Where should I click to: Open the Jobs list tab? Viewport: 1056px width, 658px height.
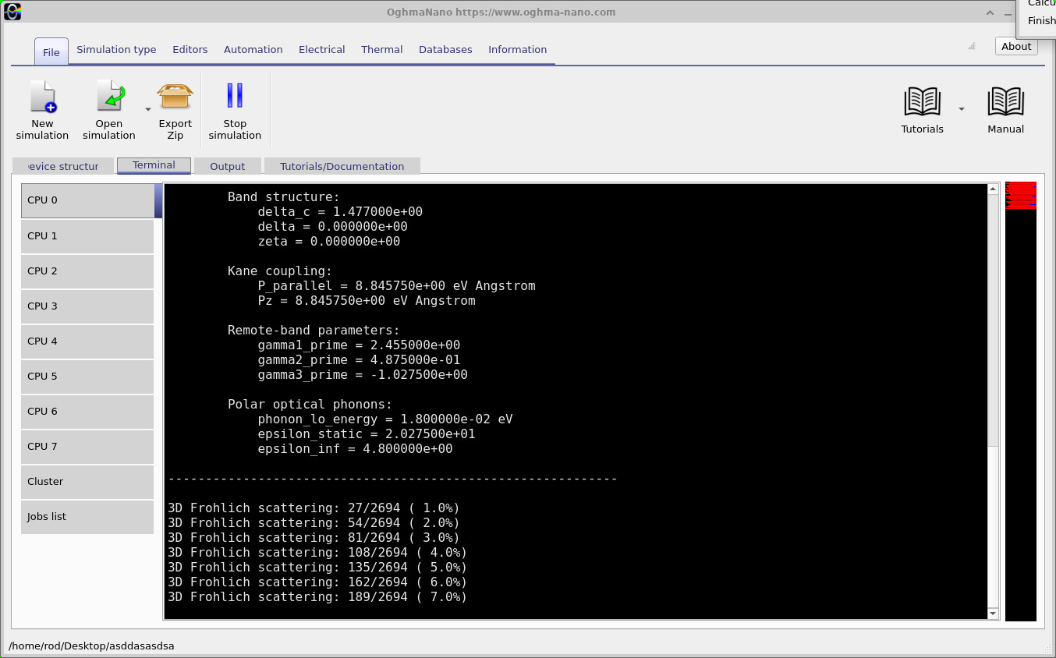(87, 517)
